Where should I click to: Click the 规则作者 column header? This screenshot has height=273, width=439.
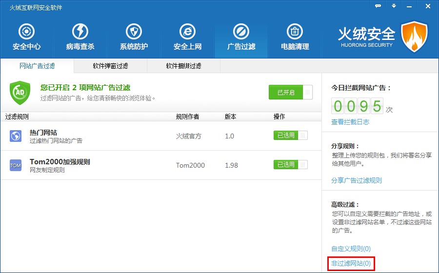pyautogui.click(x=188, y=117)
